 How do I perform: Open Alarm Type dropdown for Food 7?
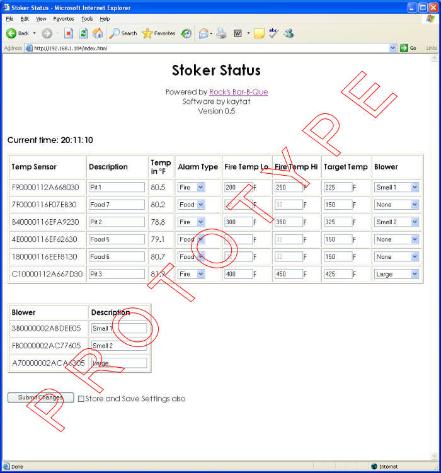tap(200, 205)
